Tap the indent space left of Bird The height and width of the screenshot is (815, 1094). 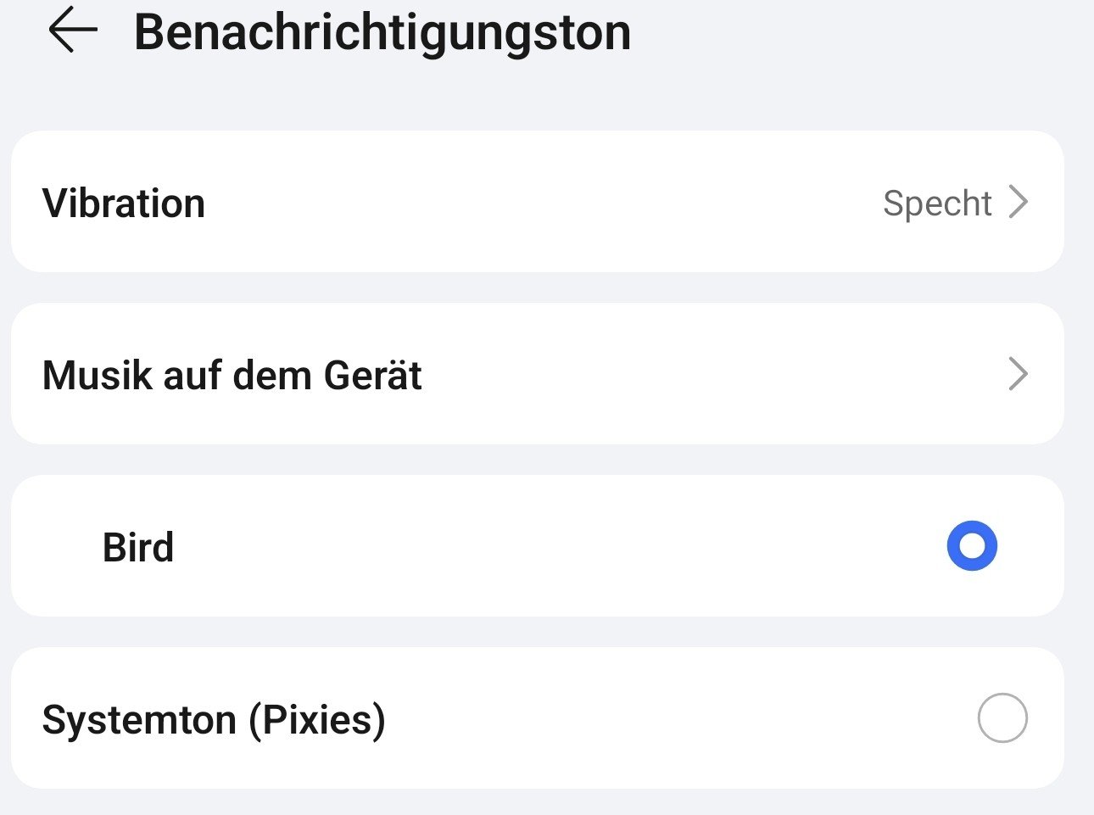58,547
